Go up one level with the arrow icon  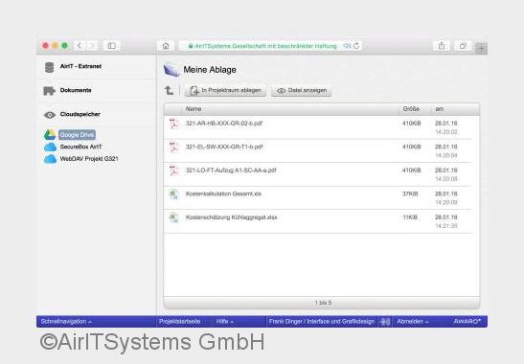(x=170, y=90)
